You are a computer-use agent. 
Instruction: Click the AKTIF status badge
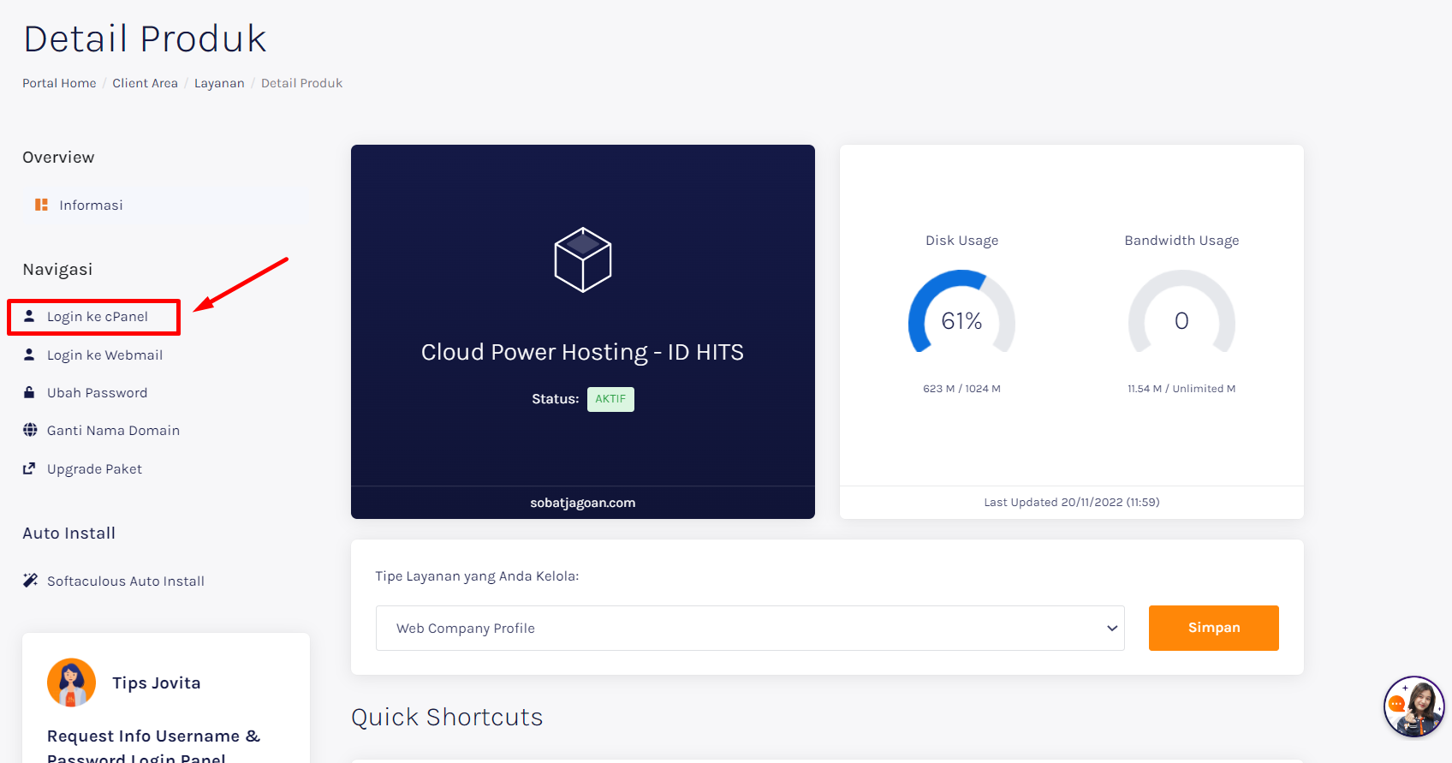[610, 399]
